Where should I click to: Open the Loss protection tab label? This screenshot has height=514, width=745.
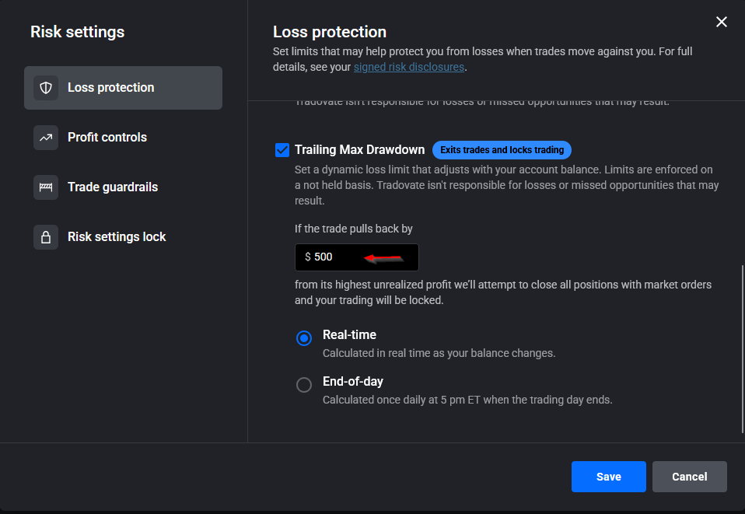pyautogui.click(x=110, y=87)
